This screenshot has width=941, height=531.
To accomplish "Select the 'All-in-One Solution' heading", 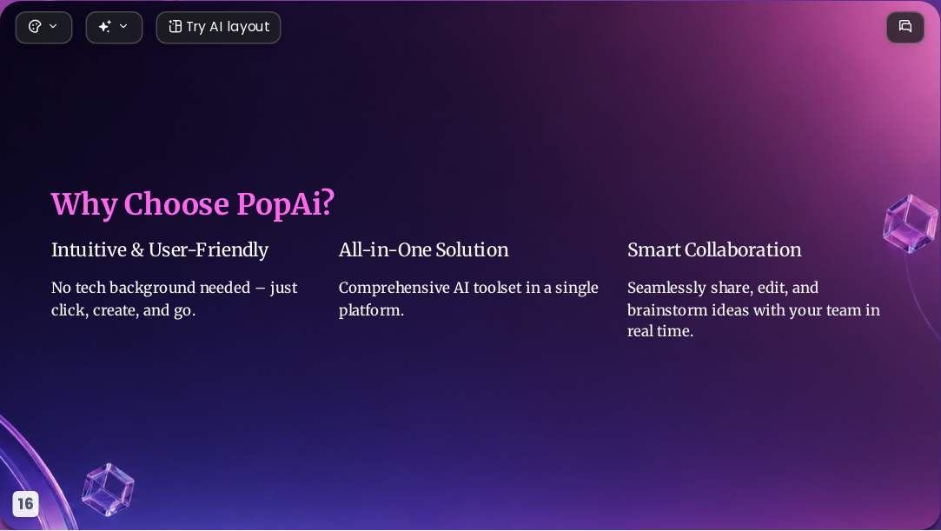I will pos(424,249).
